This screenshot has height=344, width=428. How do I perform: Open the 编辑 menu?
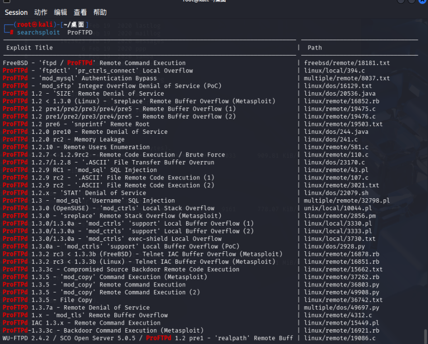(x=60, y=12)
